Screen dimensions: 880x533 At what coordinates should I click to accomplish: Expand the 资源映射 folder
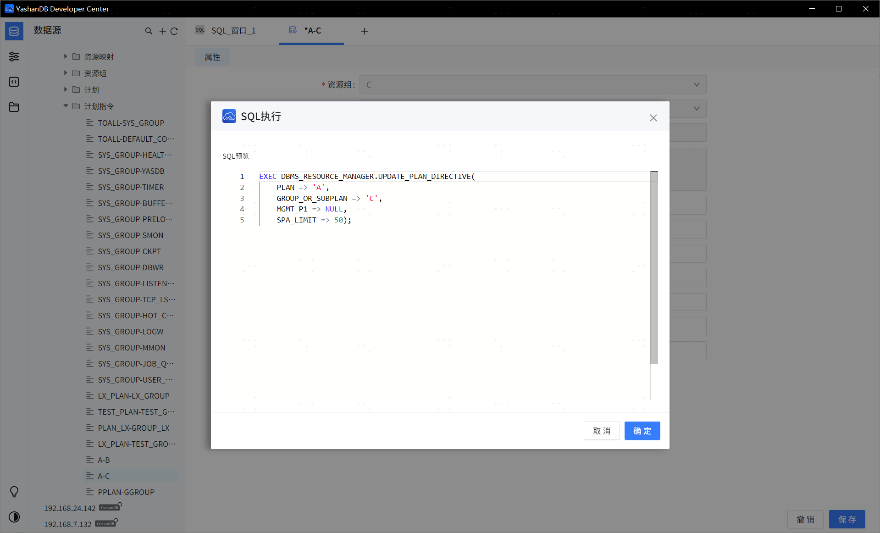pos(66,56)
